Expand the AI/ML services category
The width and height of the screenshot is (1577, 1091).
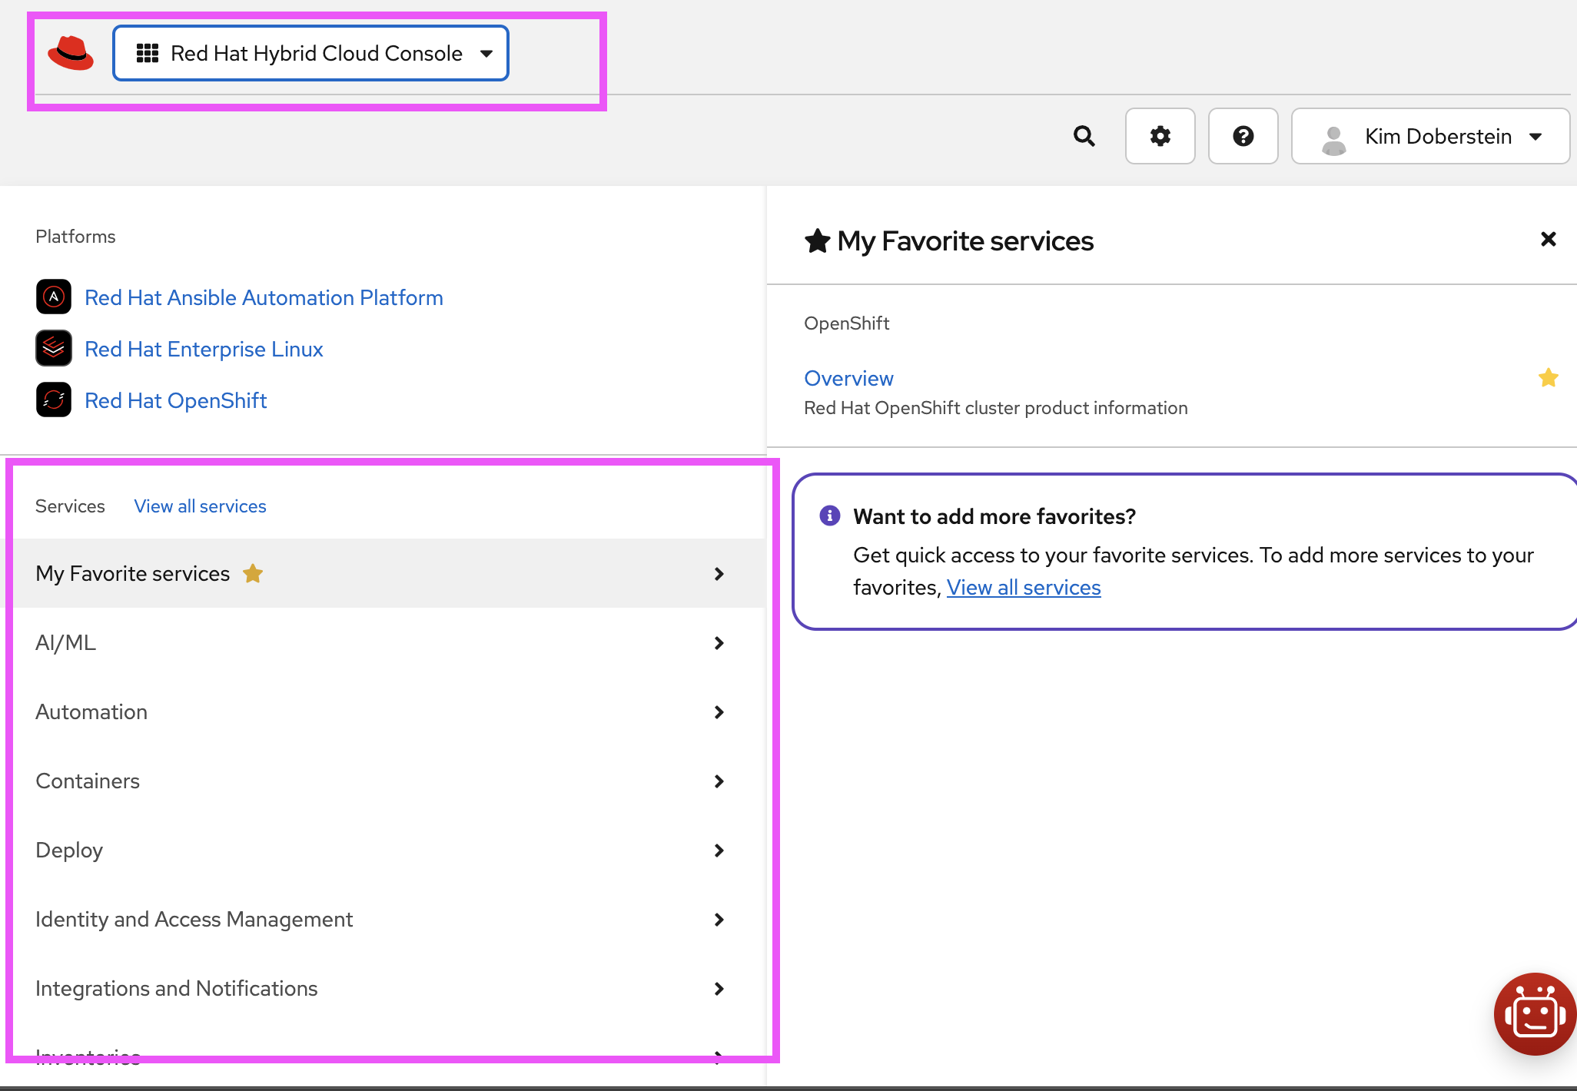[380, 642]
